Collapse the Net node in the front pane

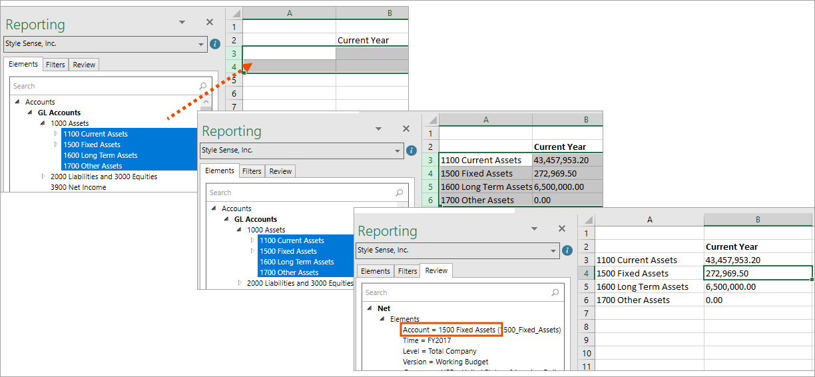tap(370, 308)
